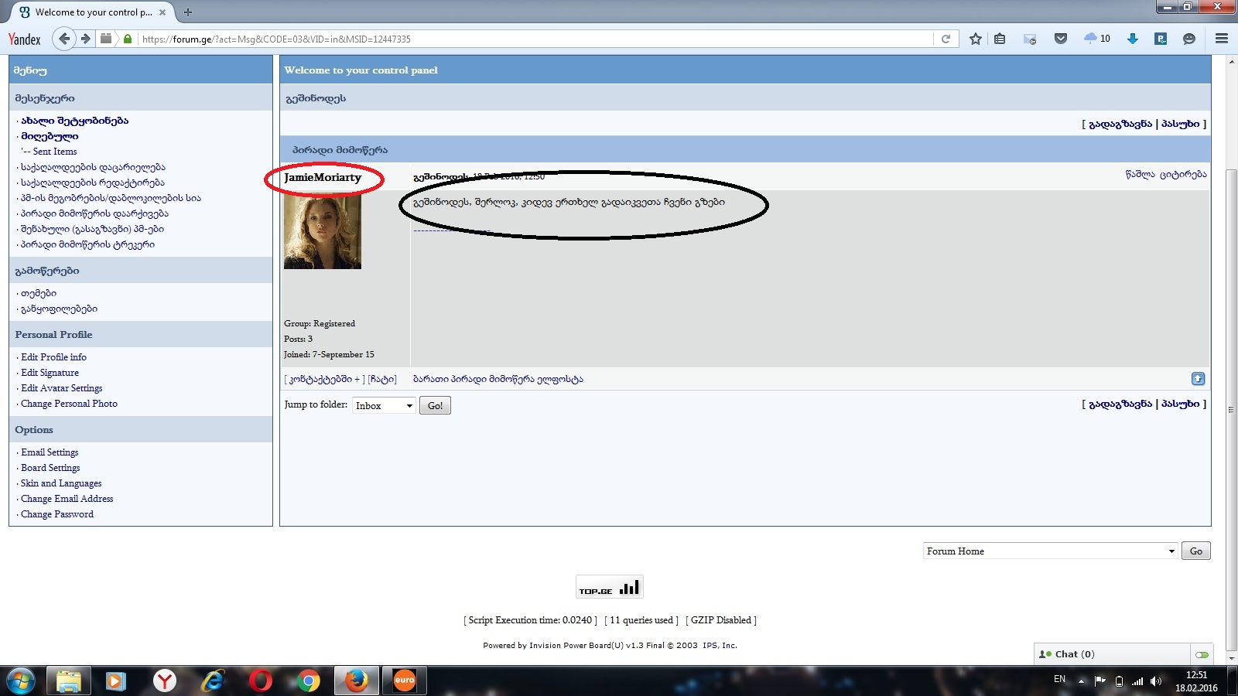The image size is (1238, 696).
Task: Click the Go! button next to Inbox
Action: pyautogui.click(x=435, y=405)
